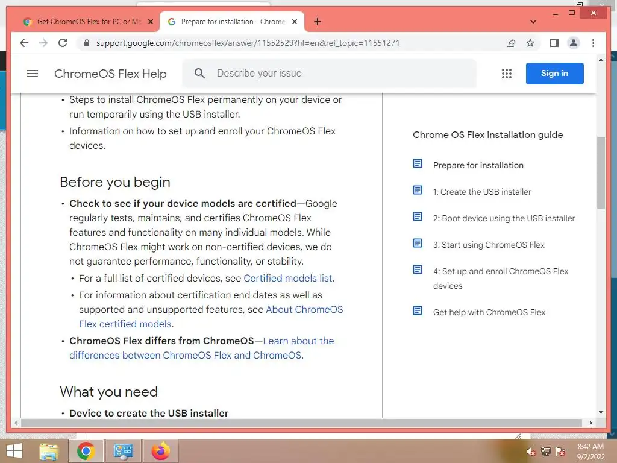Open 4: Set up and enroll ChromeOS Flex devices

pyautogui.click(x=501, y=279)
